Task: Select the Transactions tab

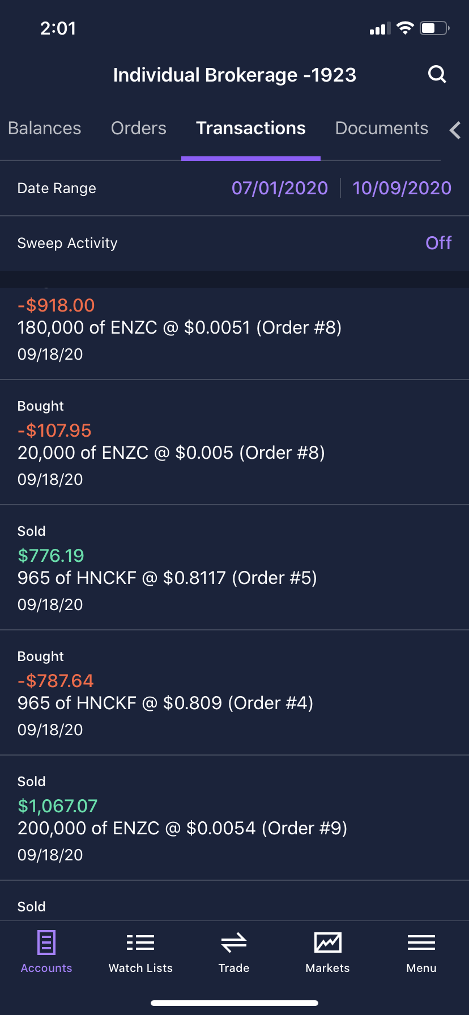Action: [251, 129]
